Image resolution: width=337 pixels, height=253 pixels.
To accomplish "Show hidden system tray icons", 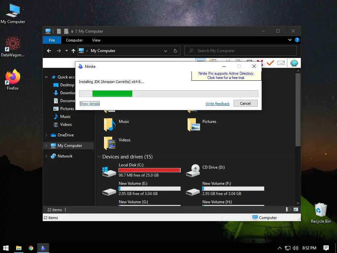I will (279, 248).
